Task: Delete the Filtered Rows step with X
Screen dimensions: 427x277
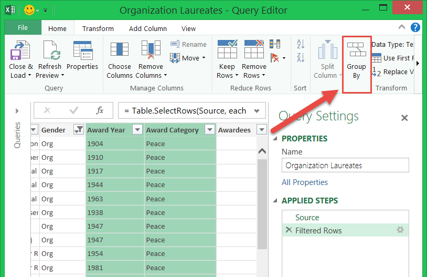Action: coord(288,230)
